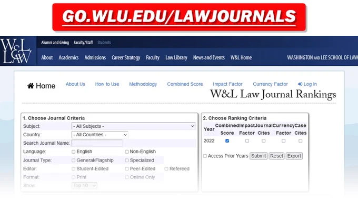Click the Submit button
The width and height of the screenshot is (358, 201).
(258, 156)
